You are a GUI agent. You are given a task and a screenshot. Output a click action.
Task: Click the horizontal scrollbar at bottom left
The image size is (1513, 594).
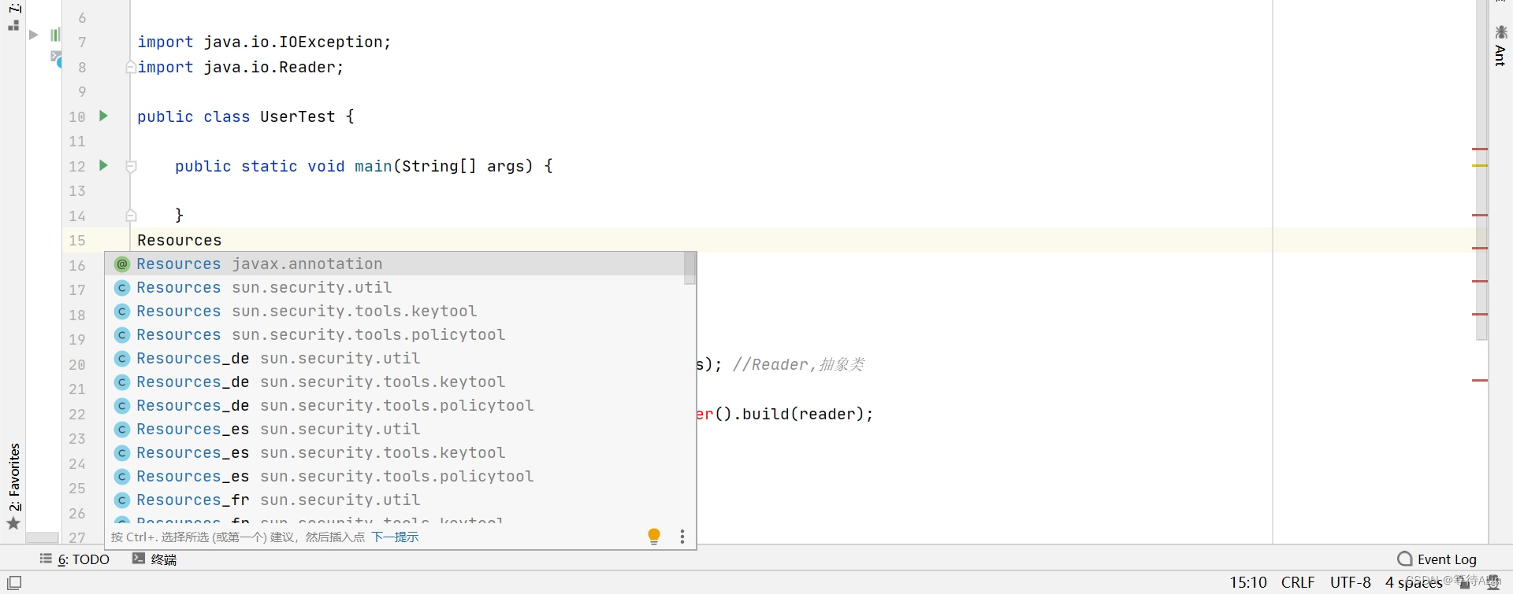click(43, 538)
